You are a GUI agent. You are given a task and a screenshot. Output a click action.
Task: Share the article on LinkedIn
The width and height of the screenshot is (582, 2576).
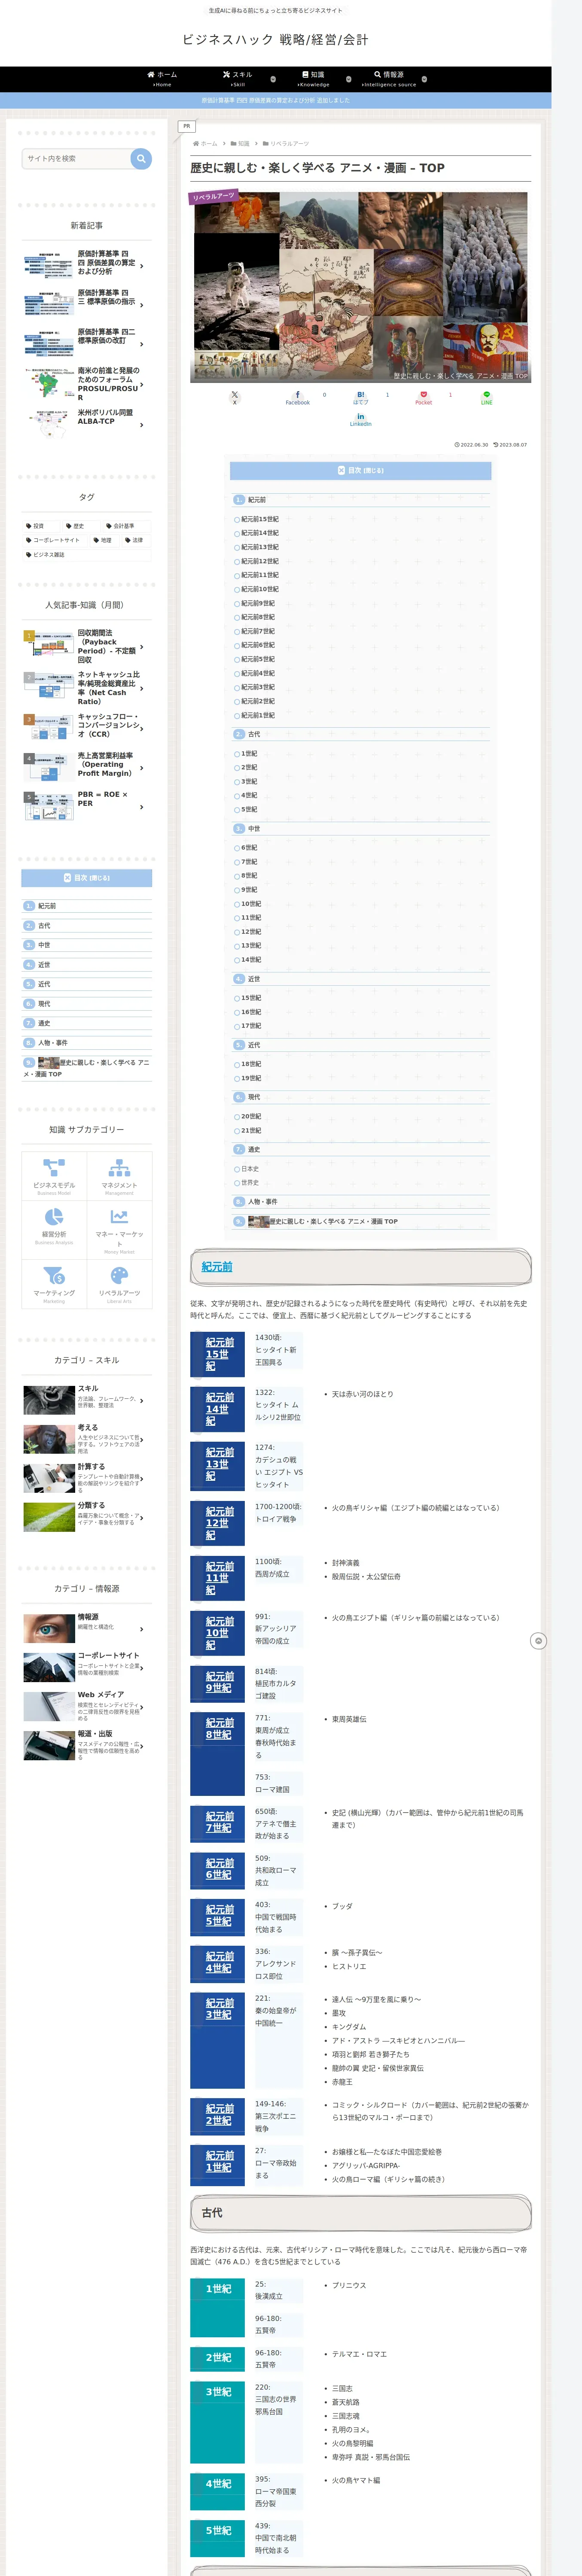click(x=360, y=419)
